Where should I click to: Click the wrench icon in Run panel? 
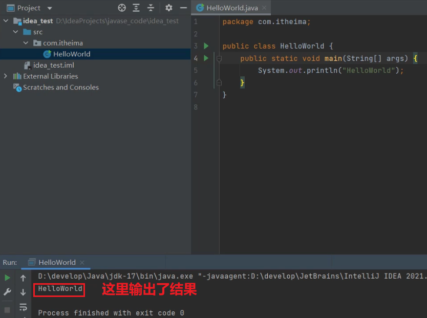click(7, 292)
